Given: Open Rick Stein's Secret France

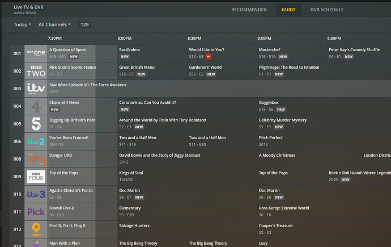Looking at the screenshot, I should click(83, 71).
